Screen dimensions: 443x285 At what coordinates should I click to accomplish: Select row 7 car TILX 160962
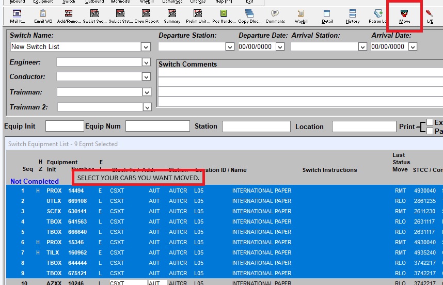tap(225, 252)
